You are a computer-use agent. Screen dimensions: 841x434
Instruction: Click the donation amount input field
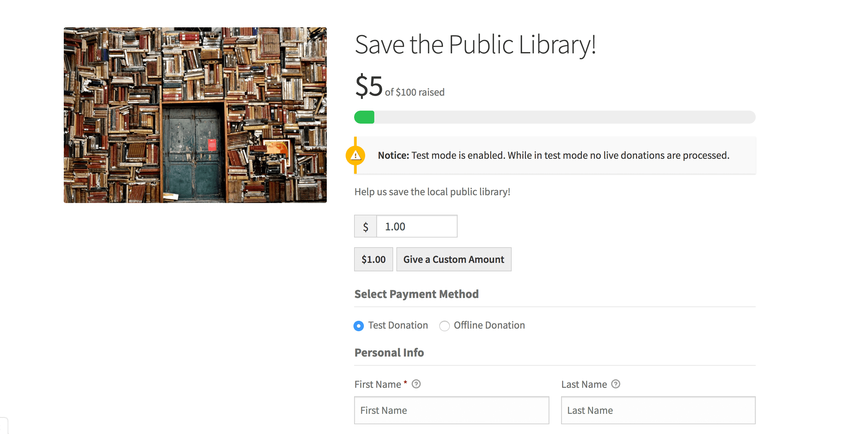(417, 226)
